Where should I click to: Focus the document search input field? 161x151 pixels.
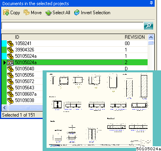tap(73, 26)
